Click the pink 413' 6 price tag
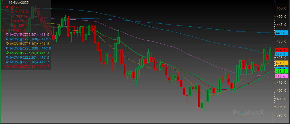Screen dimensions: 290x124 pos(280,76)
